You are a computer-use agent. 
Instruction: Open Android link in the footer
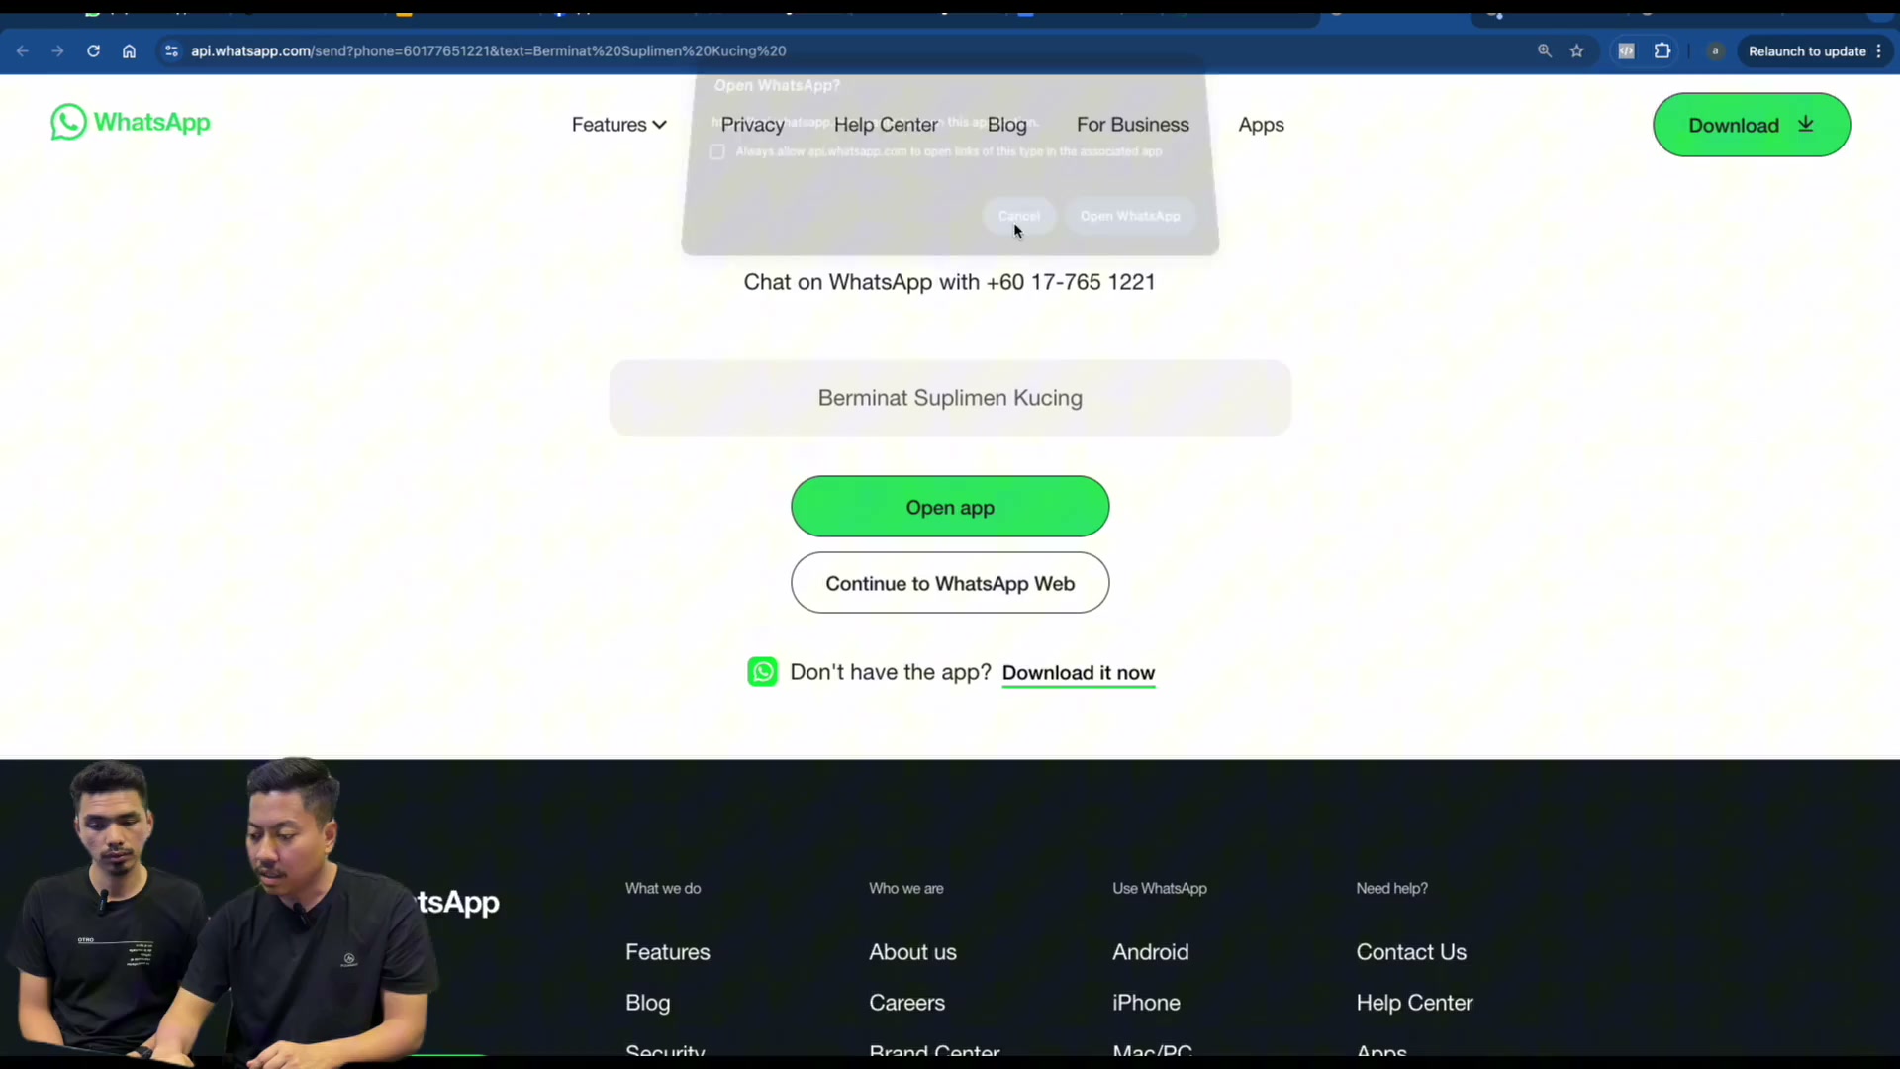pos(1150,952)
